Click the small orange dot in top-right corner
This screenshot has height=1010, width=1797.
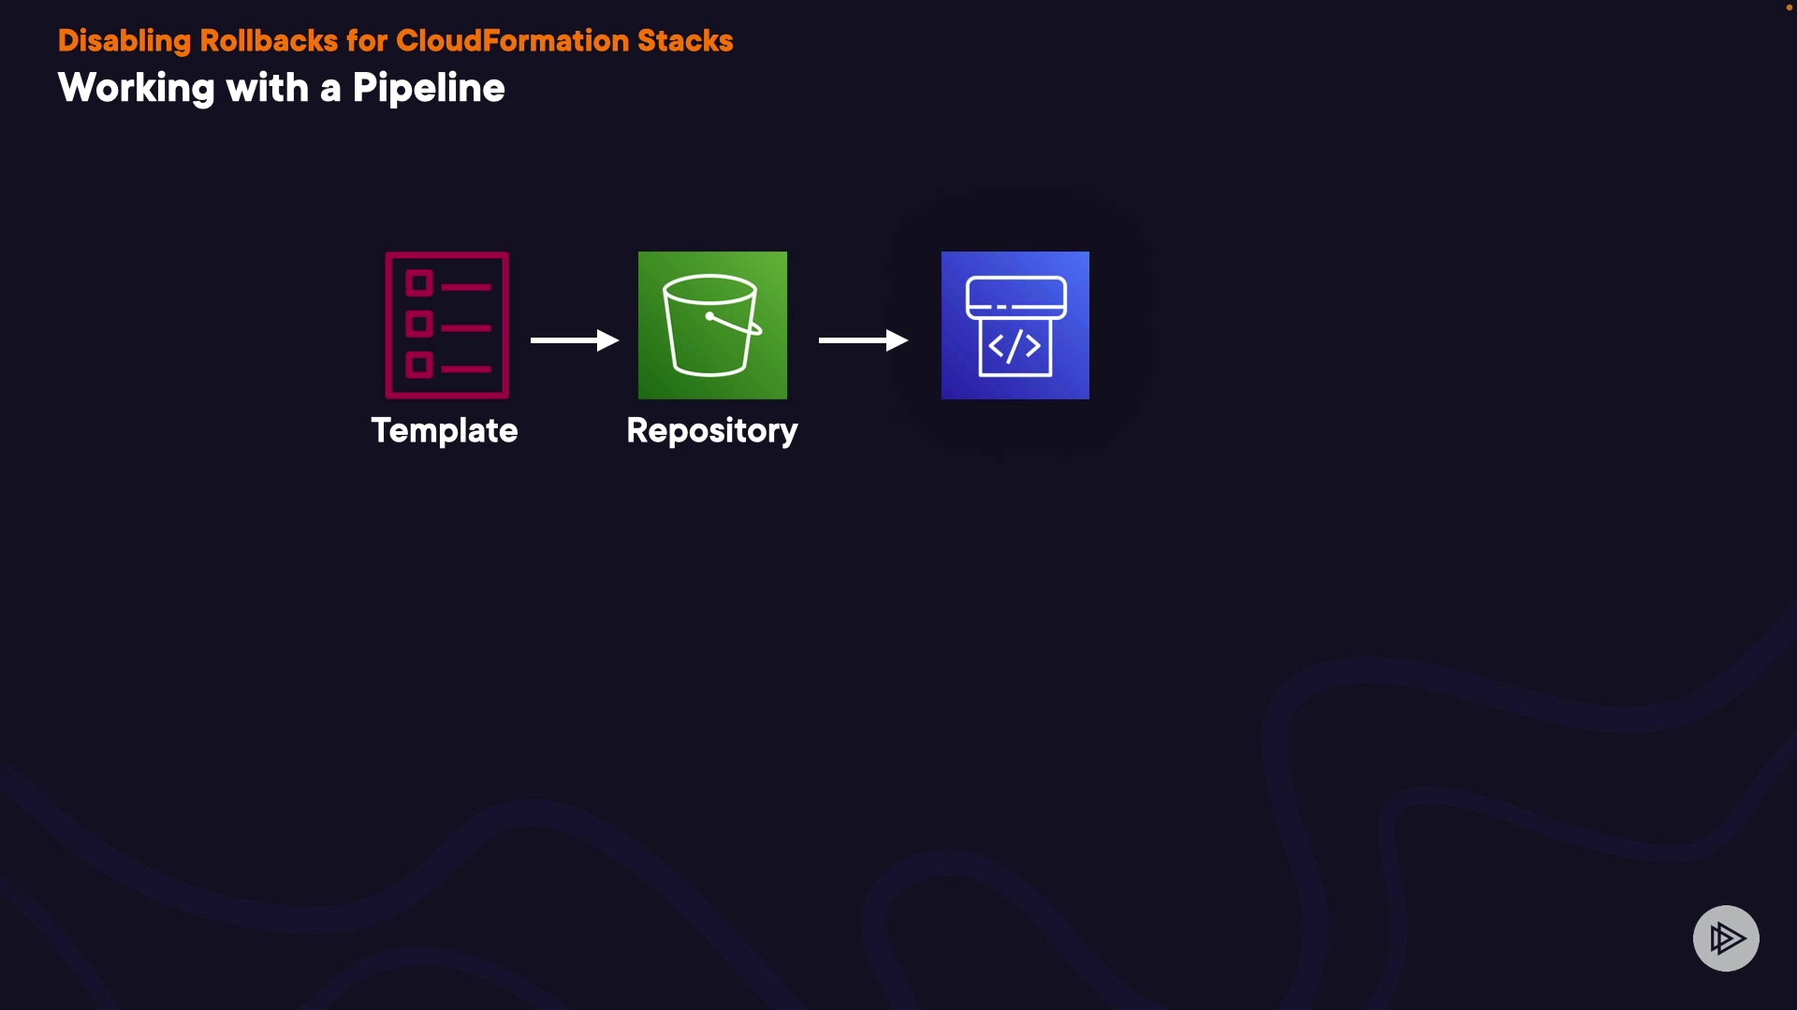1789,7
